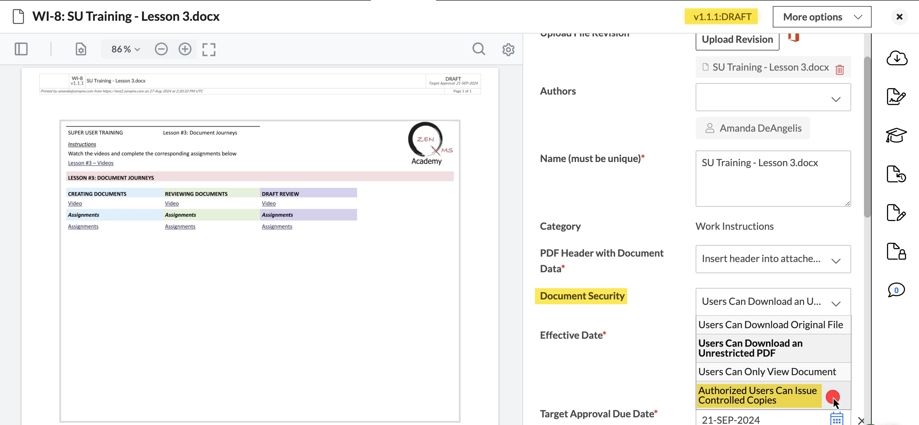Open calendar picker for Target Approval Due Date
Viewport: 919px width, 425px height.
pyautogui.click(x=836, y=419)
